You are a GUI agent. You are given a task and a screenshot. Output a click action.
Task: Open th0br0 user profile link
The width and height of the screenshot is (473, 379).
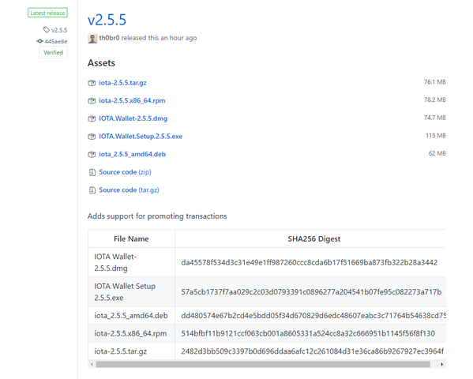click(x=109, y=38)
